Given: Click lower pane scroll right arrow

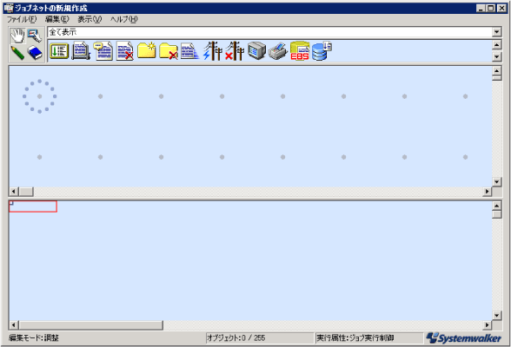Looking at the screenshot, I should pos(487,325).
